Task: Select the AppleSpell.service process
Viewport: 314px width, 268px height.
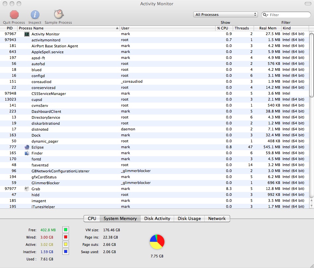Action: (x=154, y=52)
